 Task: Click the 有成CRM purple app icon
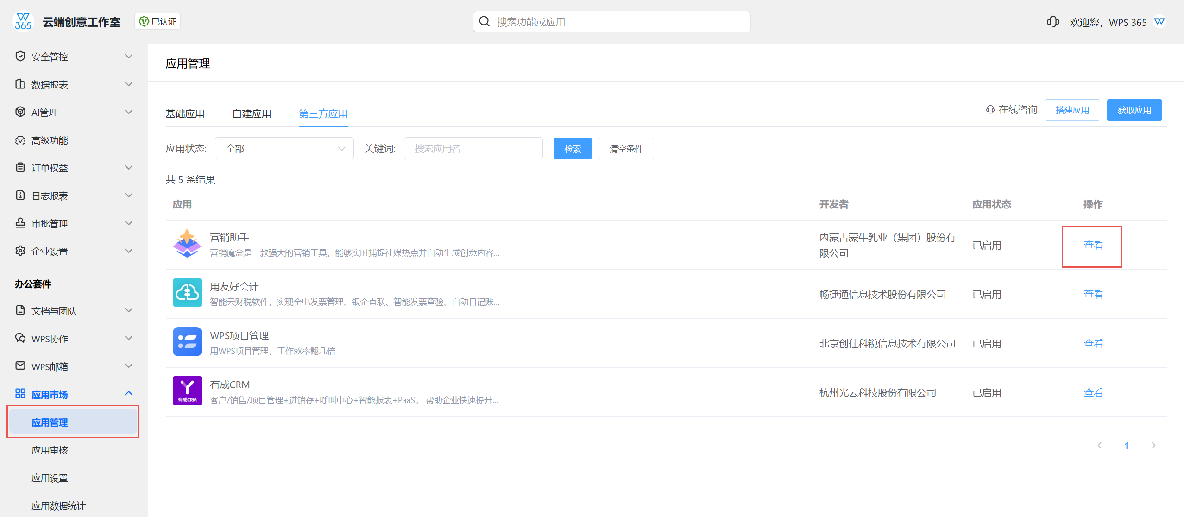tap(187, 391)
